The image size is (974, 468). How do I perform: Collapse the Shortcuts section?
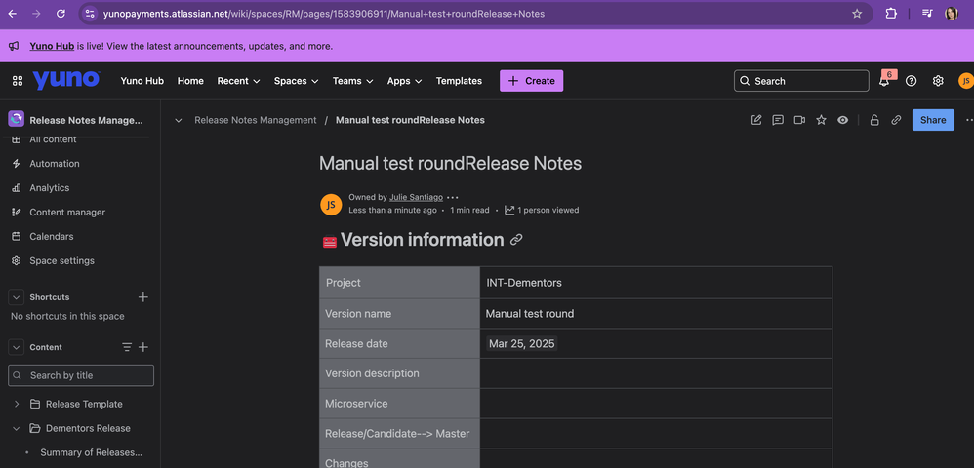(x=17, y=297)
